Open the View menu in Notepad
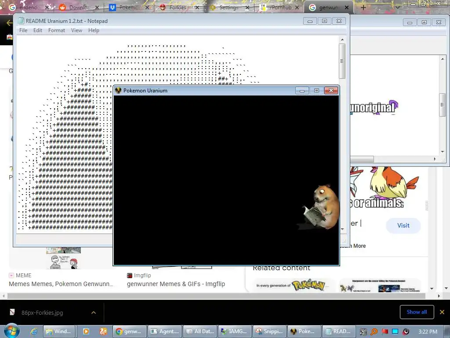 (x=76, y=30)
